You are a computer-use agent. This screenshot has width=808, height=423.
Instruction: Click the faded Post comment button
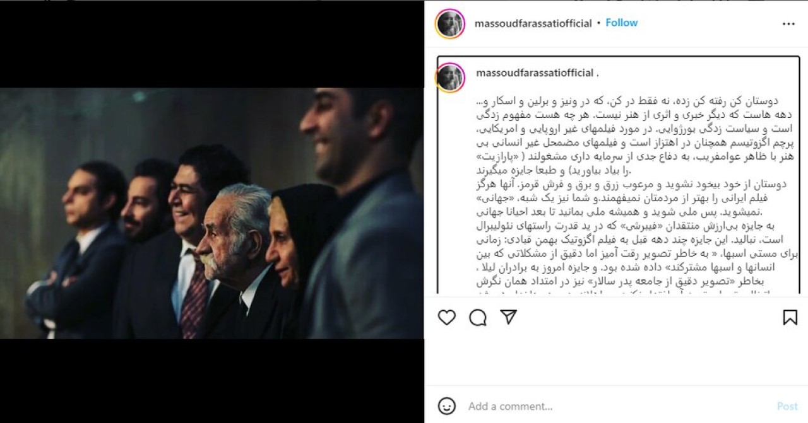pos(787,406)
